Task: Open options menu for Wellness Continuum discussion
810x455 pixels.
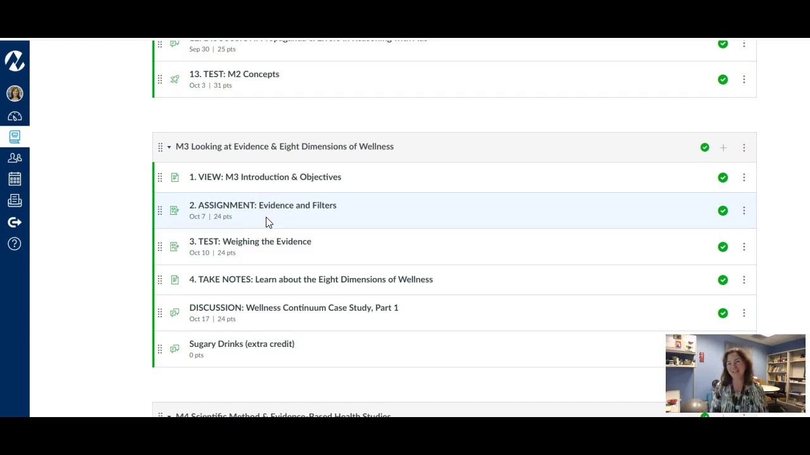Action: coord(744,313)
